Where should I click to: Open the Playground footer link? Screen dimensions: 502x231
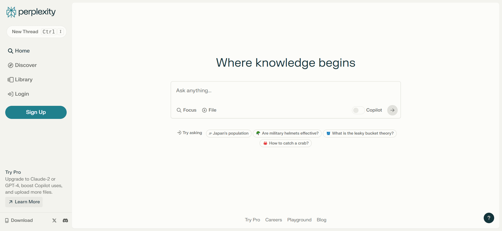pos(299,220)
